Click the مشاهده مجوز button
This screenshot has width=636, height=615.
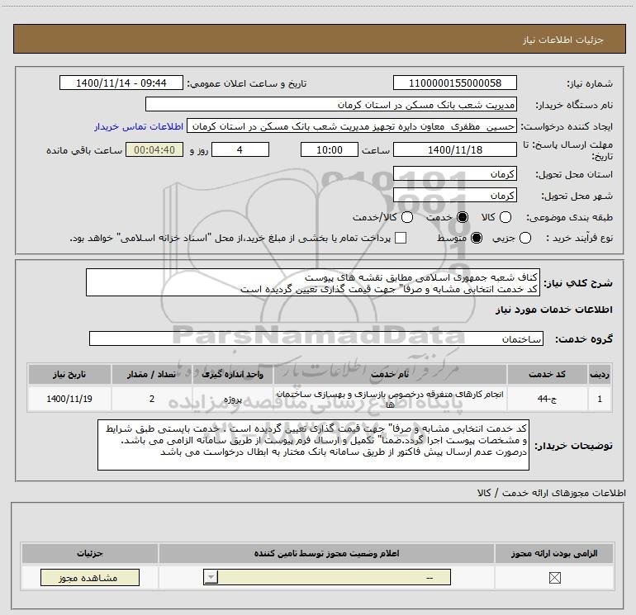pos(90,578)
